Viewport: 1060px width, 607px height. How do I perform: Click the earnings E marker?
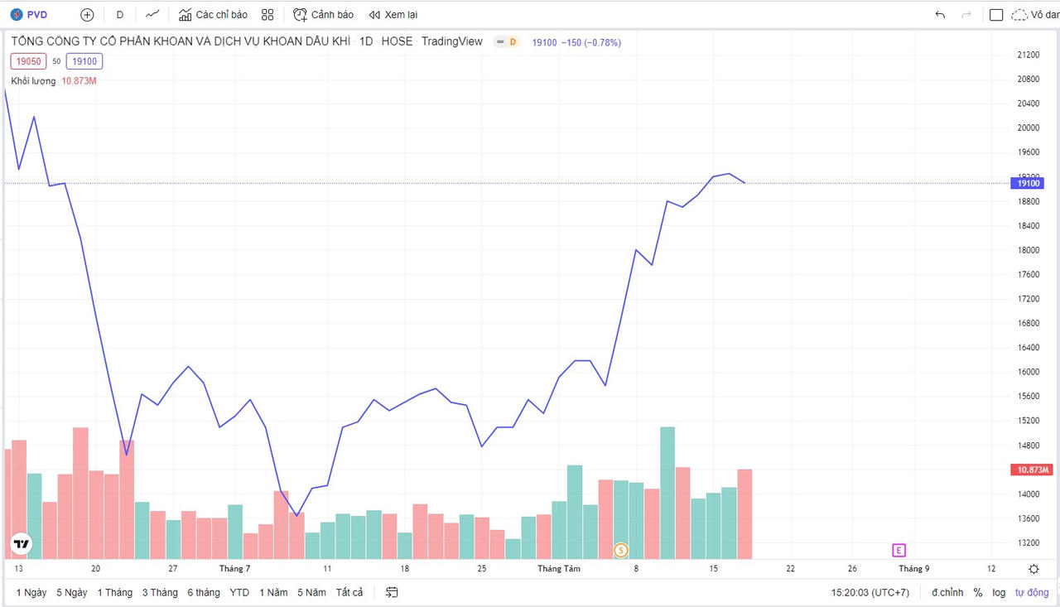[x=899, y=550]
